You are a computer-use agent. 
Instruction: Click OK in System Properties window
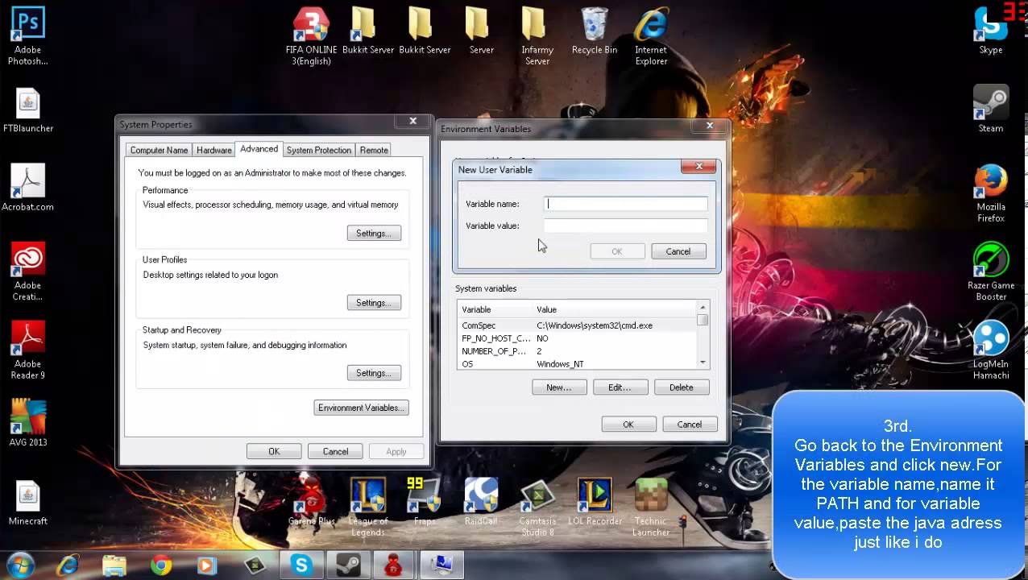(x=274, y=451)
